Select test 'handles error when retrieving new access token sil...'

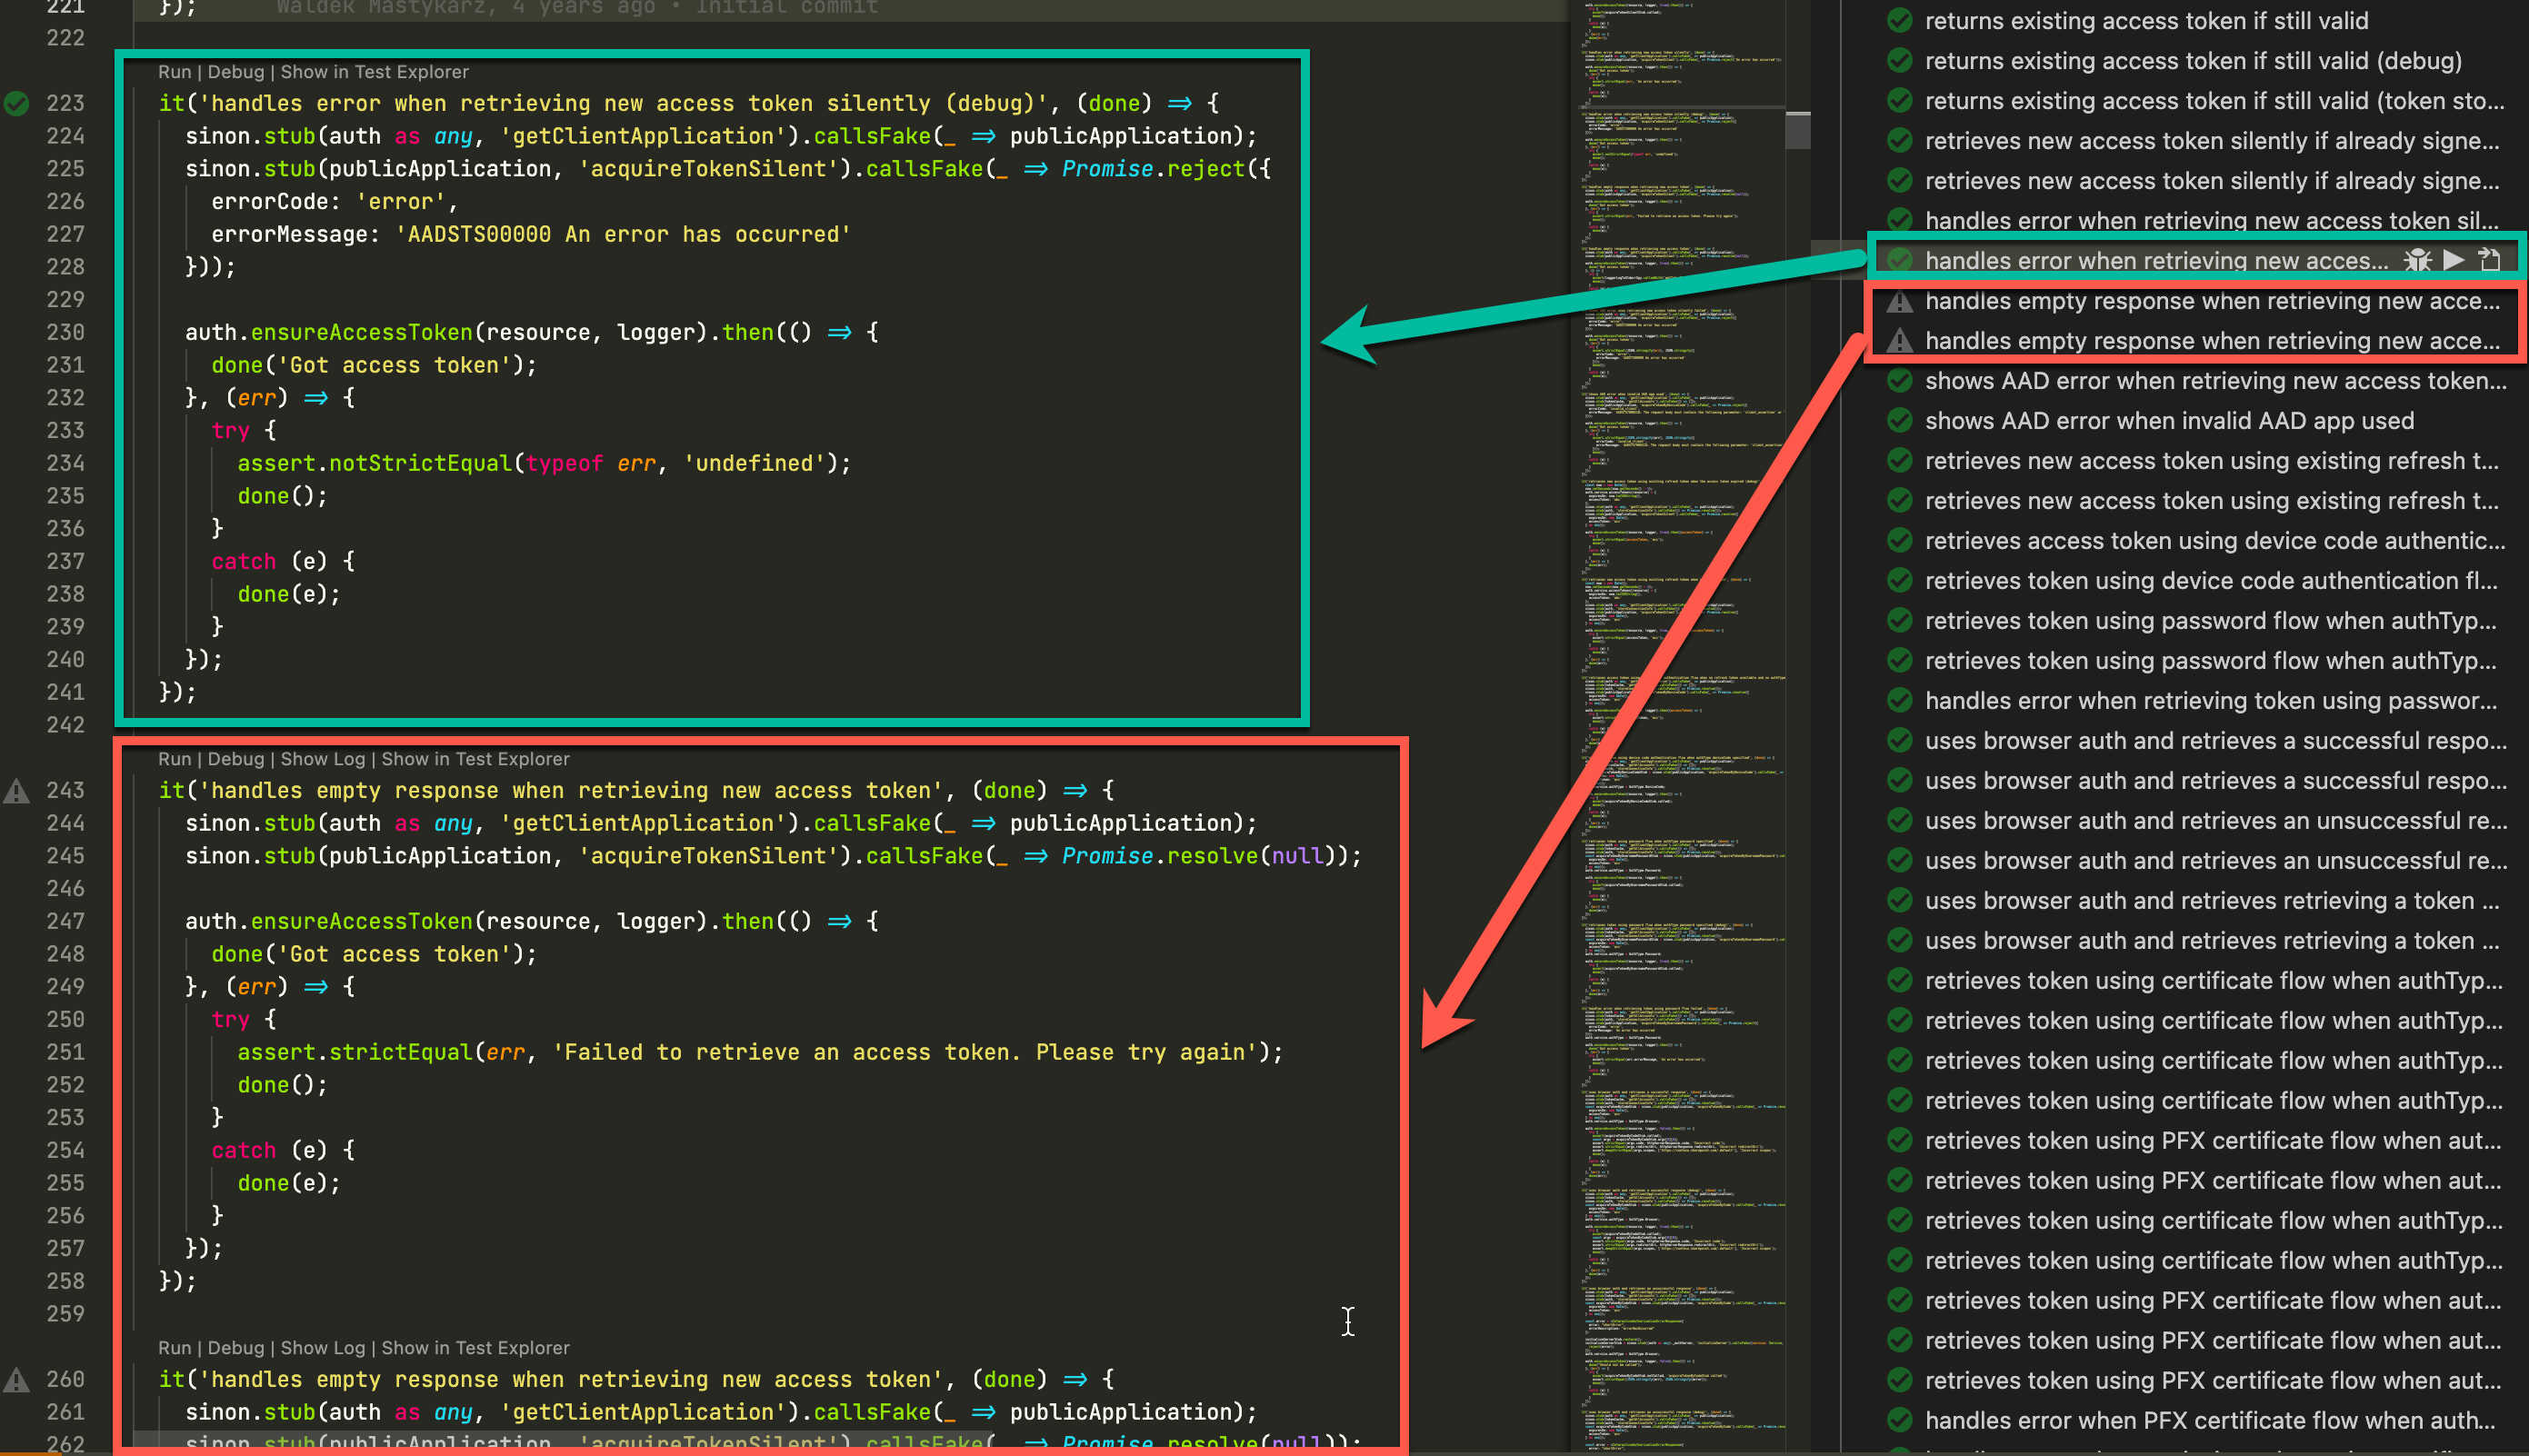(2210, 220)
